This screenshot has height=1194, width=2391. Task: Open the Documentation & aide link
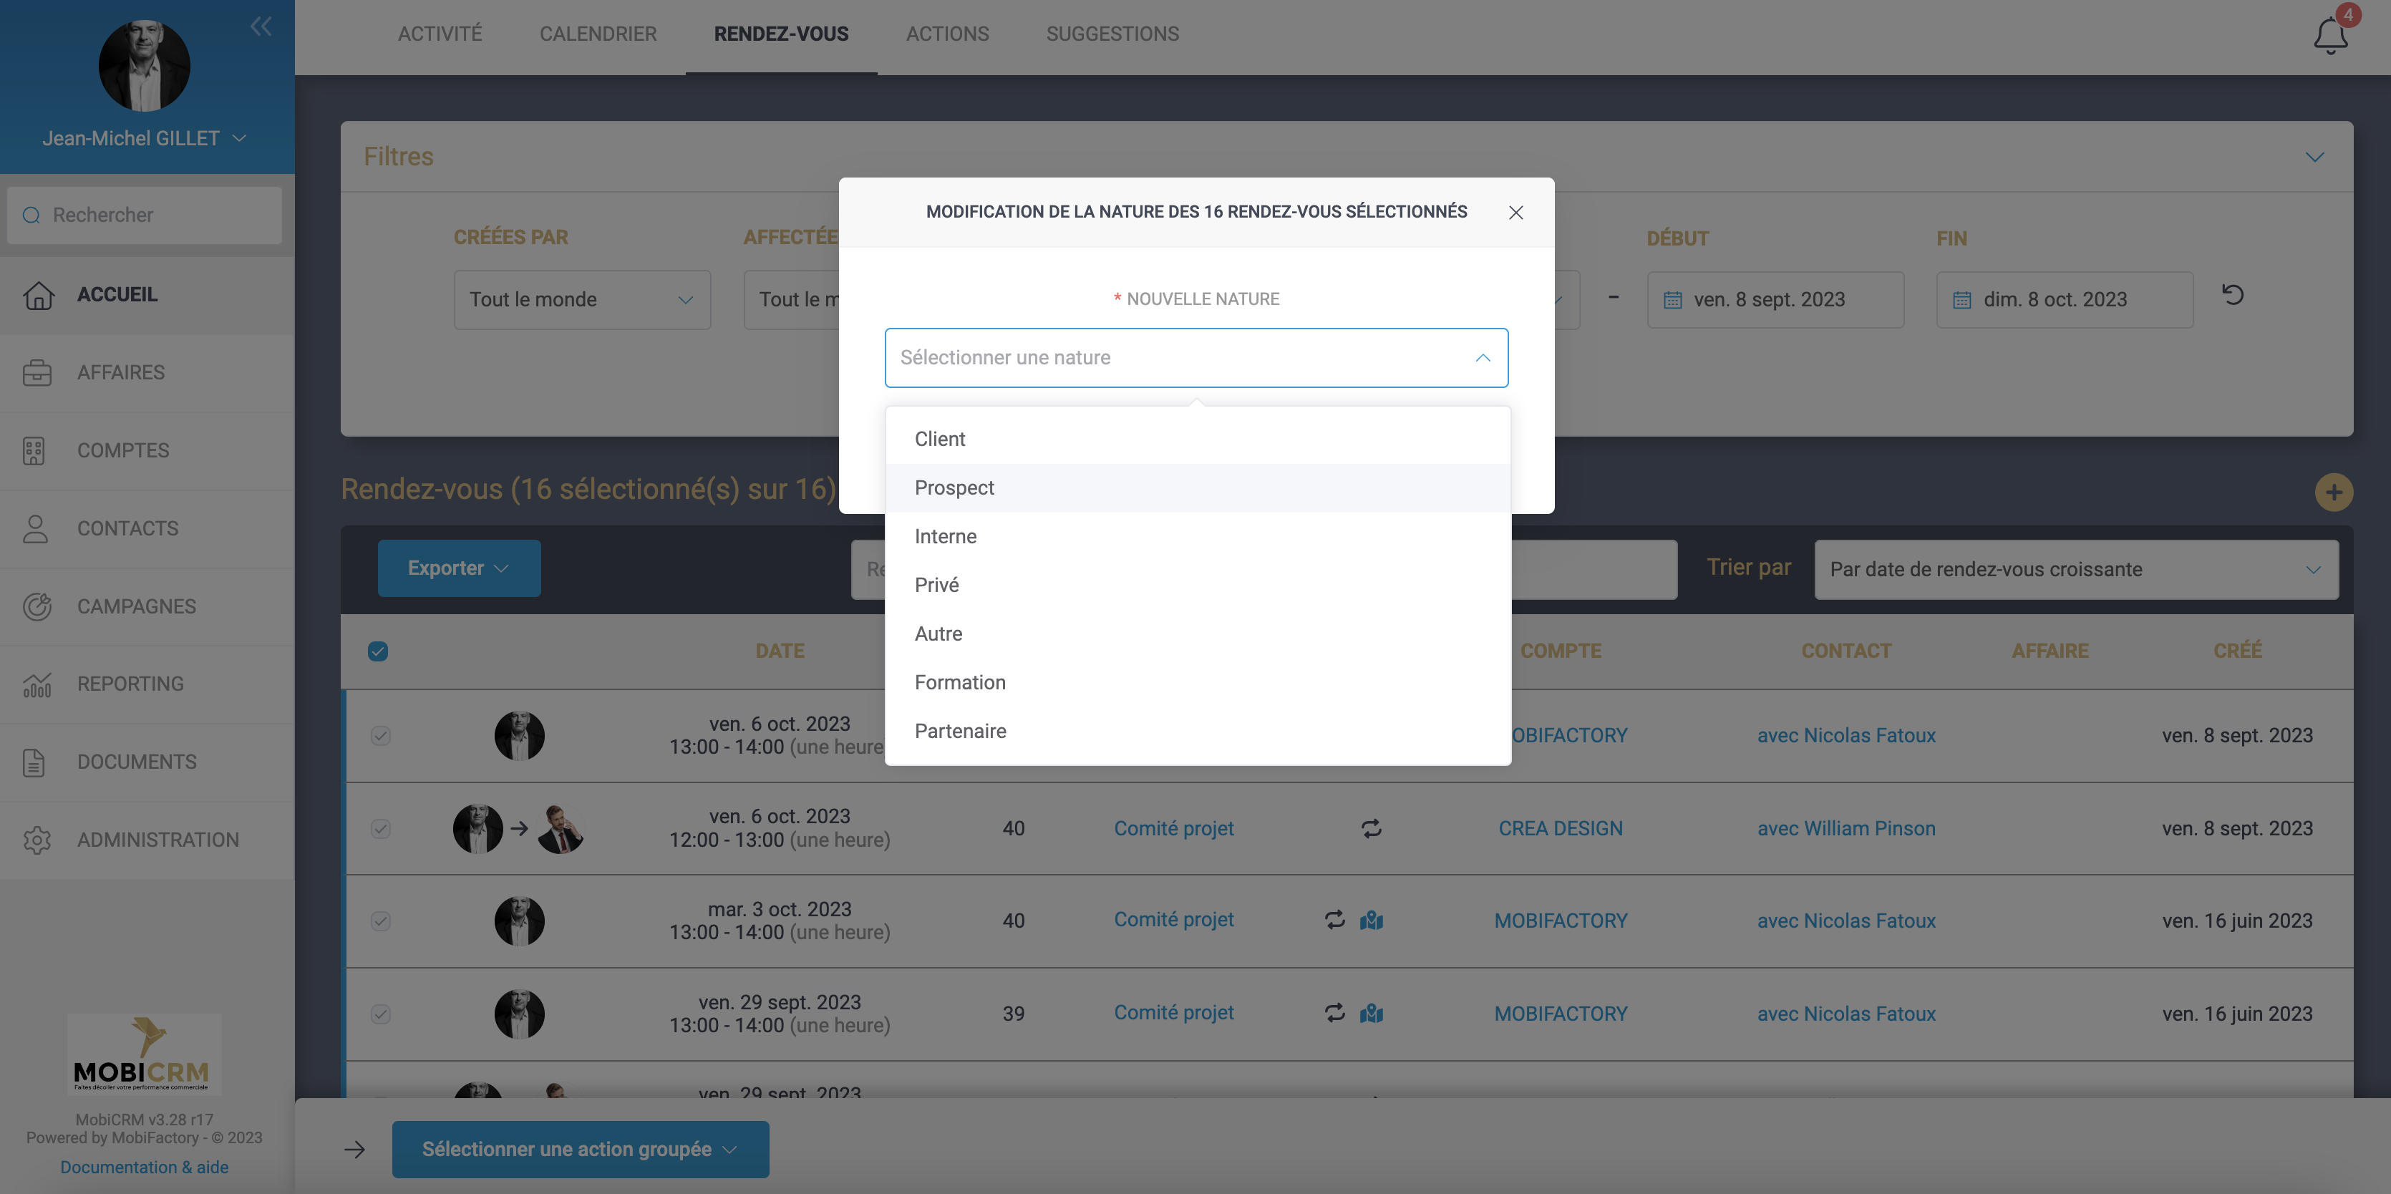coord(144,1167)
